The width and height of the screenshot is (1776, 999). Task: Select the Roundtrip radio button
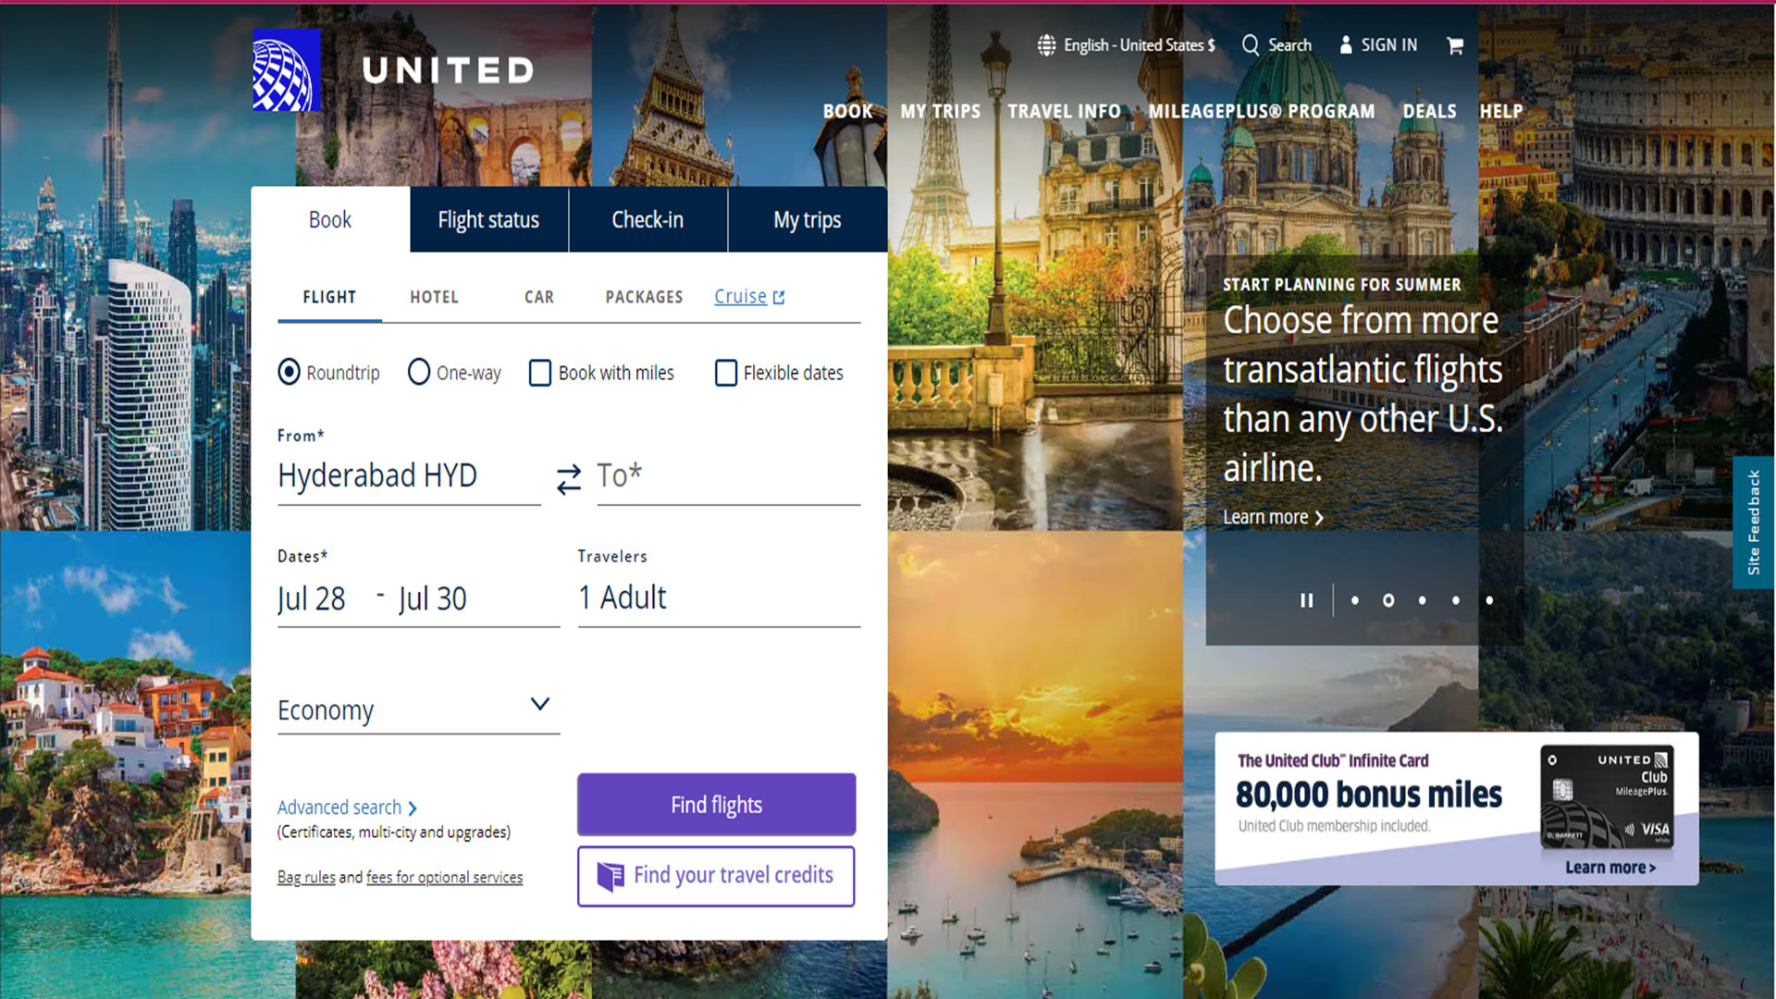click(x=289, y=372)
